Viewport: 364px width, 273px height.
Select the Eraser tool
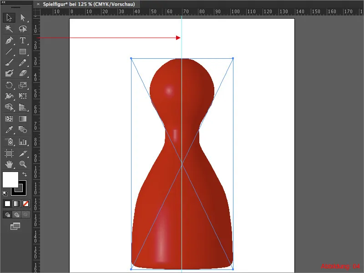pyautogui.click(x=23, y=73)
